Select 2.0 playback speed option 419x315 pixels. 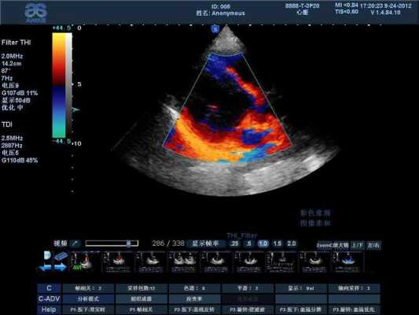point(292,243)
